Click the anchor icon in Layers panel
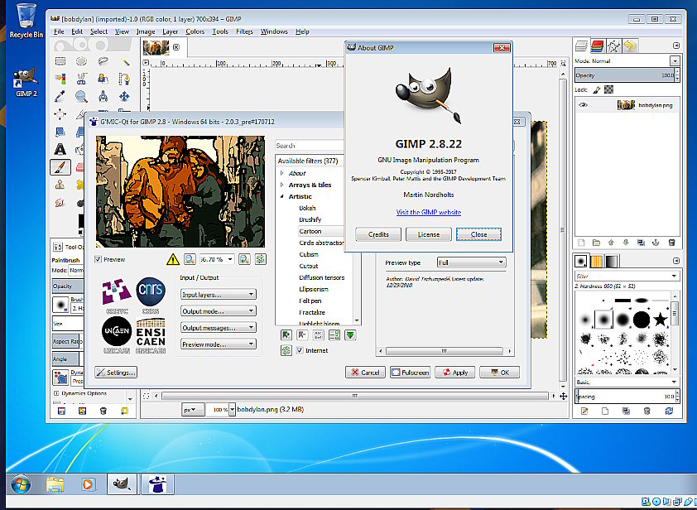Screen dimensions: 697x510 (656, 243)
